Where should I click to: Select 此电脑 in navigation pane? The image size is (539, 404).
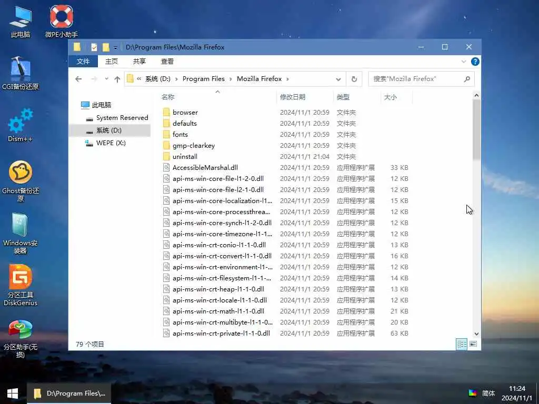102,105
